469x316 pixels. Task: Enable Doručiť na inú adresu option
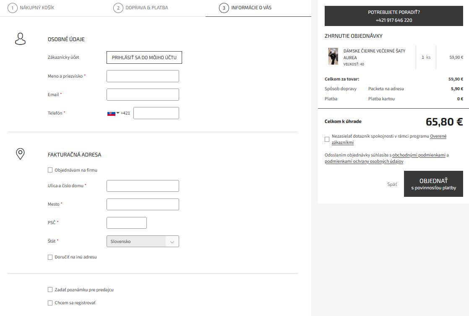50,257
